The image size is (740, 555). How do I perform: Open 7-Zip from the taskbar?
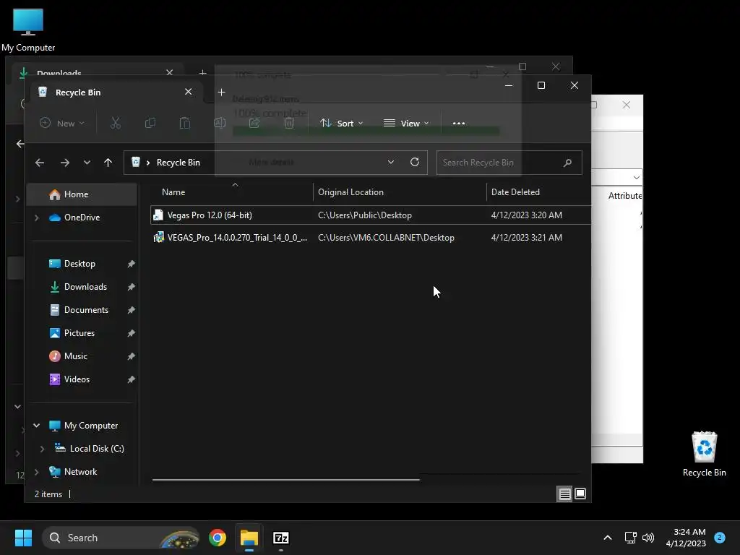point(281,538)
